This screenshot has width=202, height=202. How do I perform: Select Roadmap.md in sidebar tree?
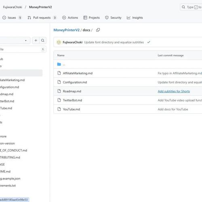tap(6, 94)
